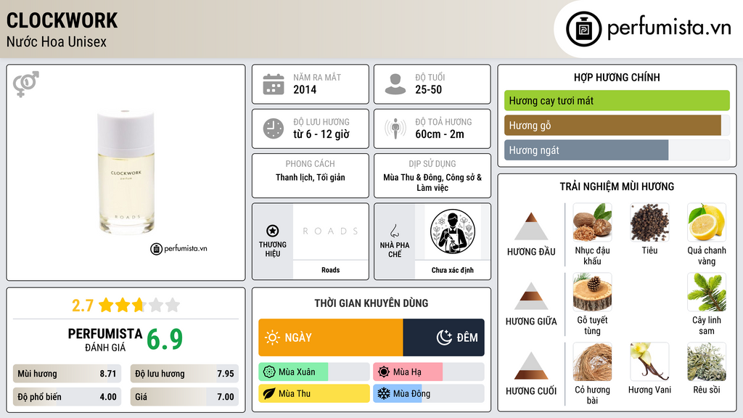Click the Hương cay tươi mát accord bar
This screenshot has height=418, width=743.
[x=617, y=100]
